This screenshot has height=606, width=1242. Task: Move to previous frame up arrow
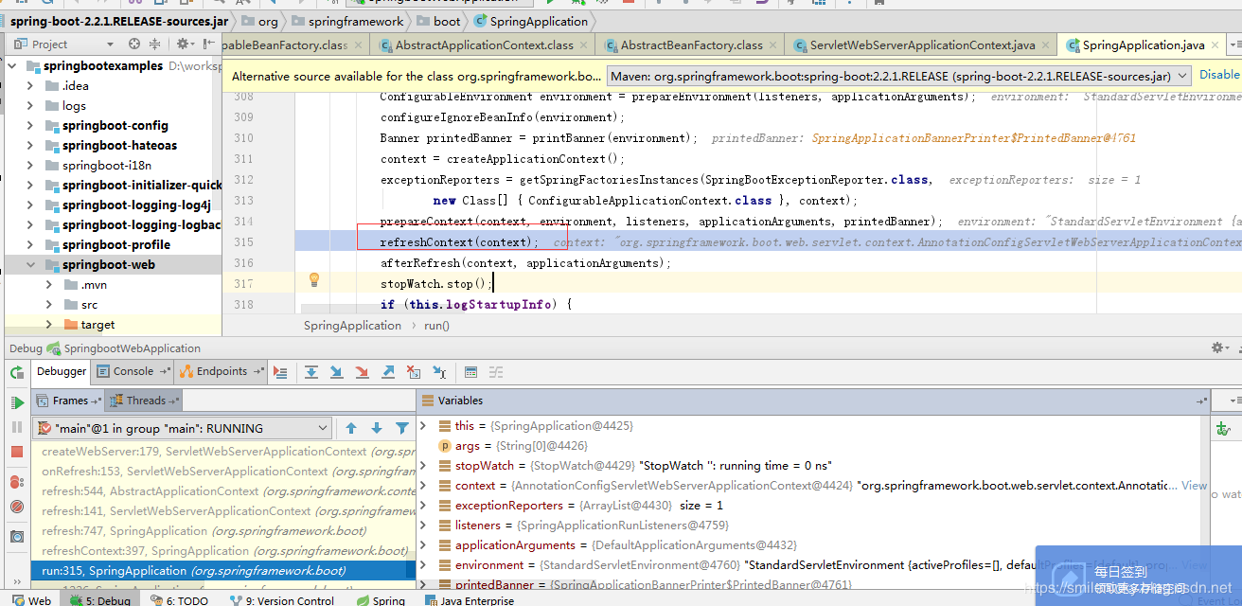[351, 428]
